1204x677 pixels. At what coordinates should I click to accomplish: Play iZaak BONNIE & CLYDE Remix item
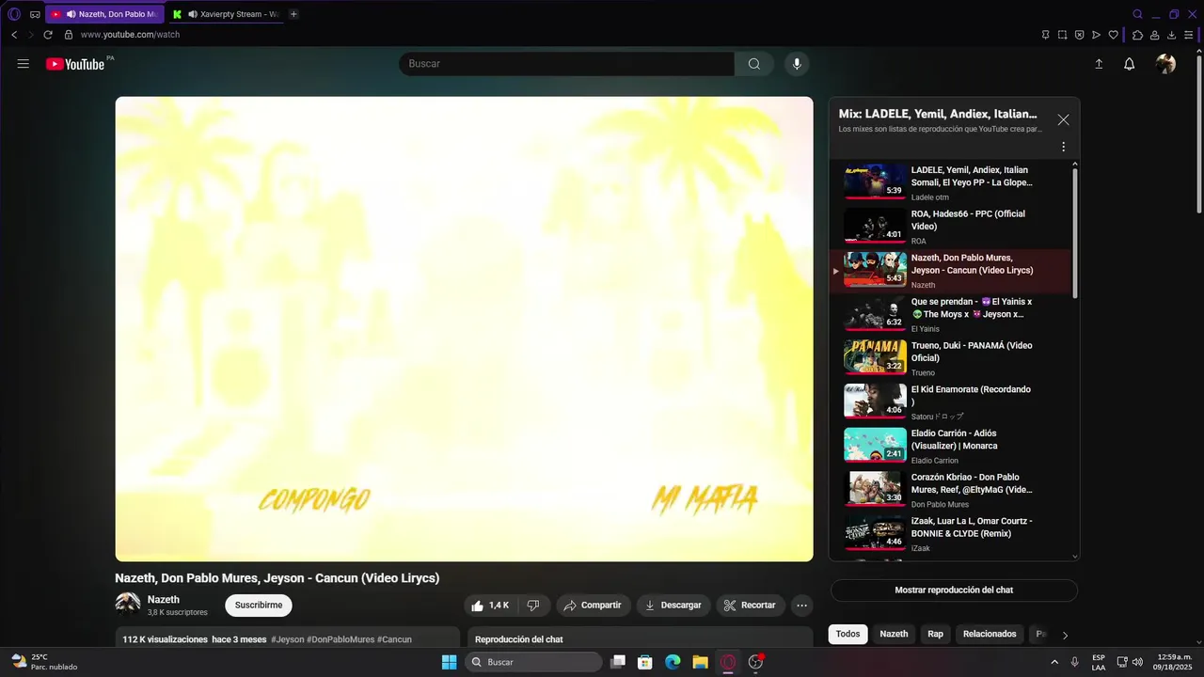tap(950, 534)
